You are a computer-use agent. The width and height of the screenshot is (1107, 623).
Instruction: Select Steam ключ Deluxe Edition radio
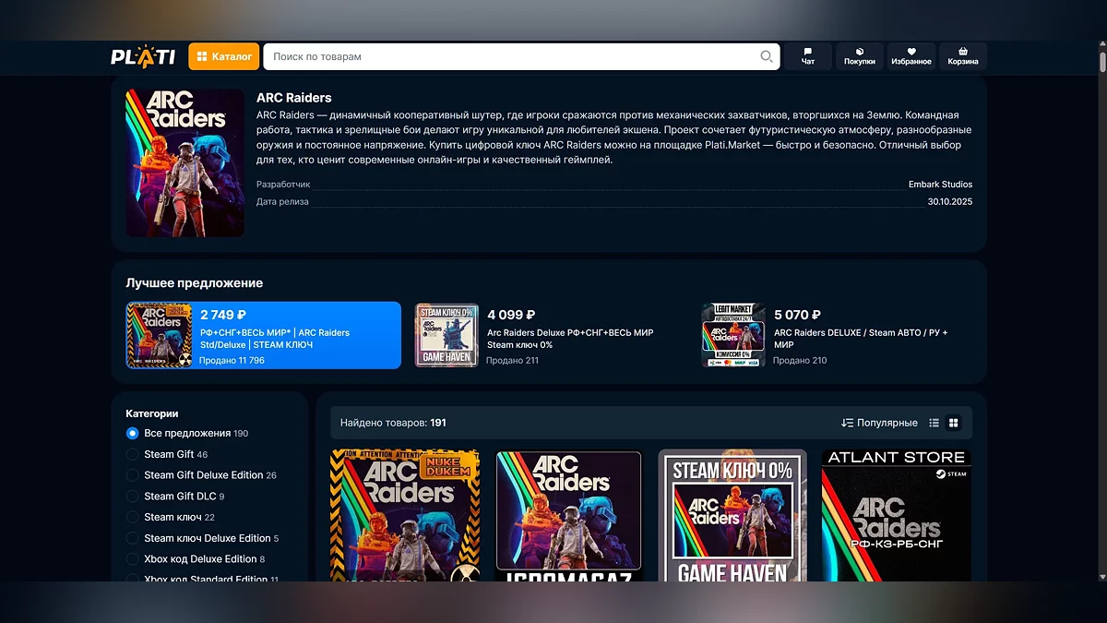click(x=132, y=538)
